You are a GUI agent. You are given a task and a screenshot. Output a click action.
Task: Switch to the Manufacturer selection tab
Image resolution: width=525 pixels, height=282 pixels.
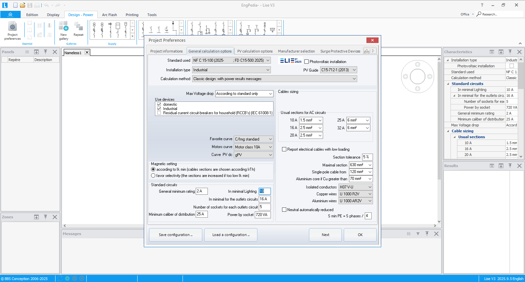[296, 51]
